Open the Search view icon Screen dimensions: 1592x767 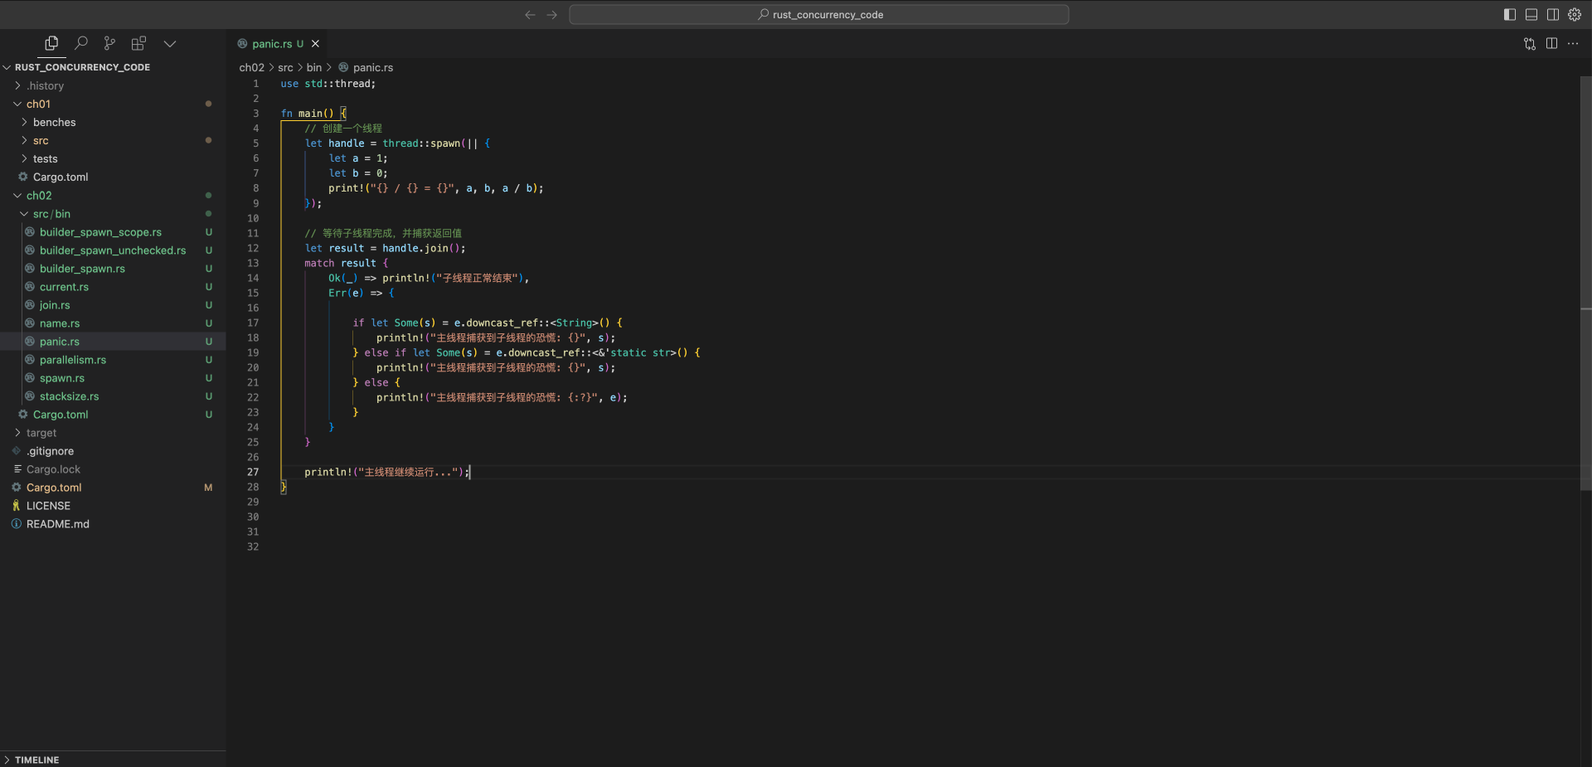[x=81, y=43]
